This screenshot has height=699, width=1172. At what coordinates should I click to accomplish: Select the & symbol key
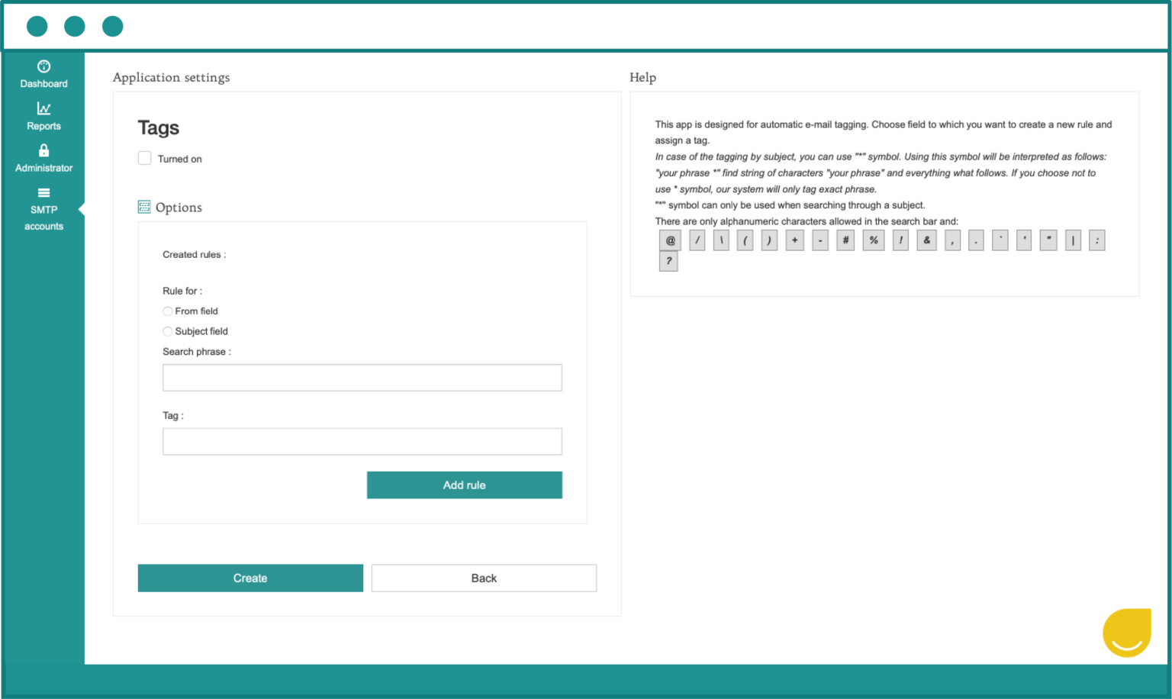coord(926,240)
